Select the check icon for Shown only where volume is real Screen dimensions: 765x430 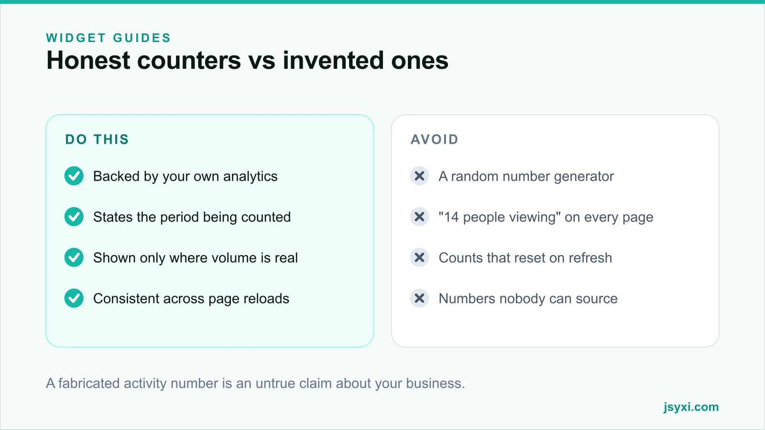pos(74,258)
